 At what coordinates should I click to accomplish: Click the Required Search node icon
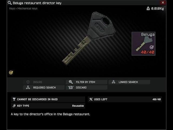(28, 87)
